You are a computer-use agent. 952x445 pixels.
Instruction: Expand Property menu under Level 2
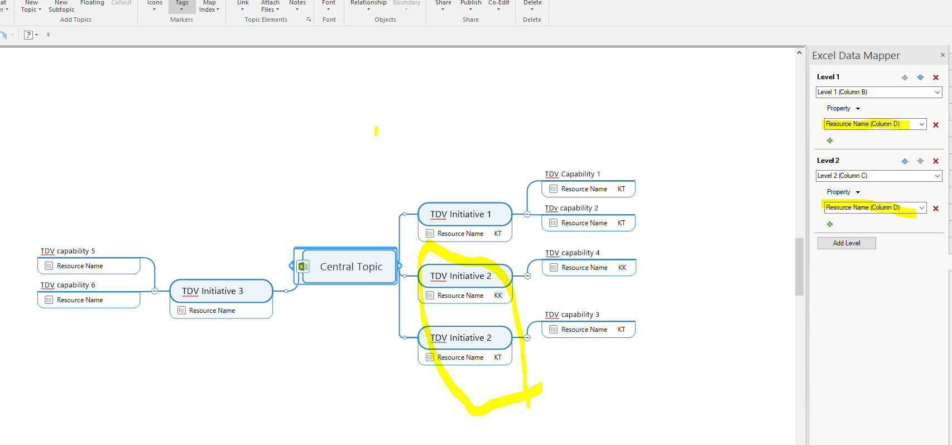[x=843, y=192]
